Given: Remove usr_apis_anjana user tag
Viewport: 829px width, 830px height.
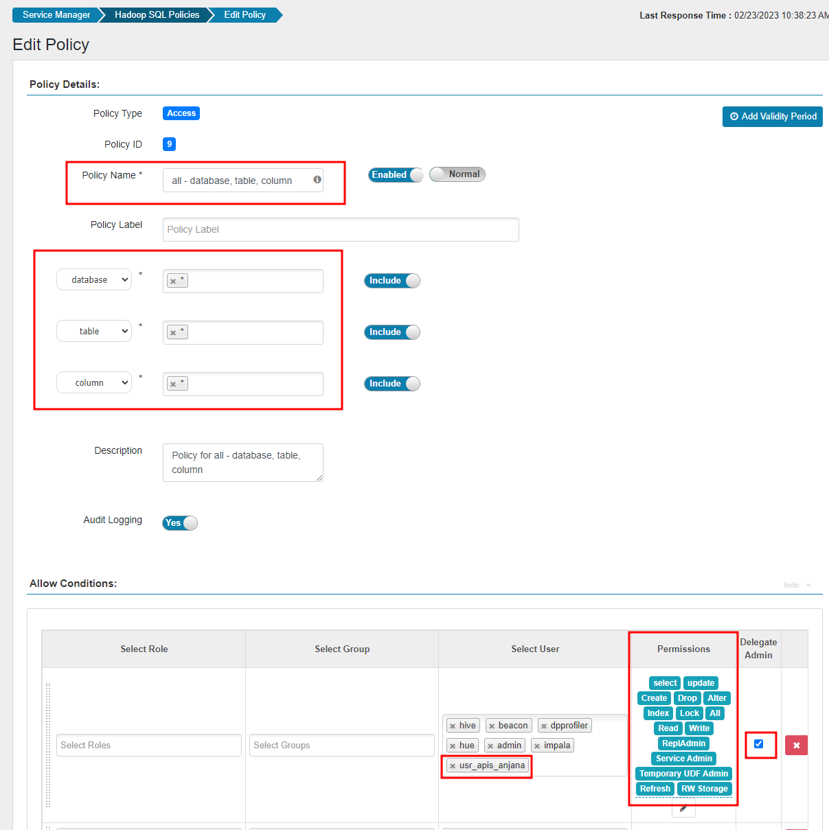Looking at the screenshot, I should tap(453, 766).
